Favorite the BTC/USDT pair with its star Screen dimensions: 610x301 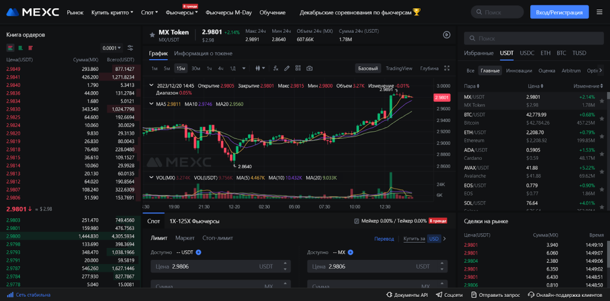pos(602,119)
